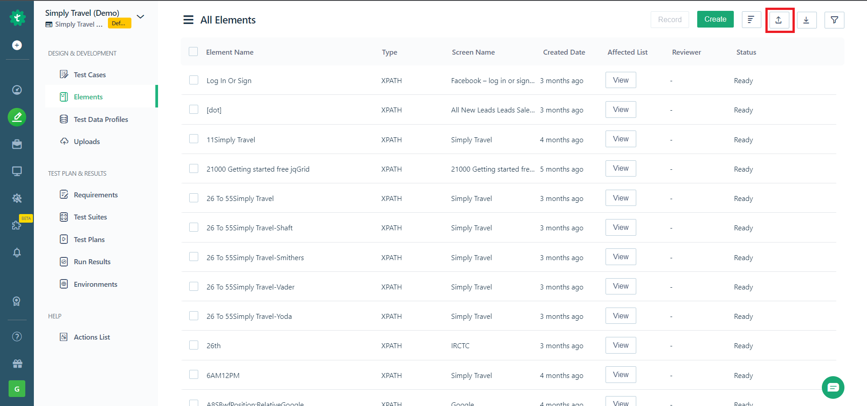Click View for 26th row
This screenshot has height=406, width=867.
[621, 345]
